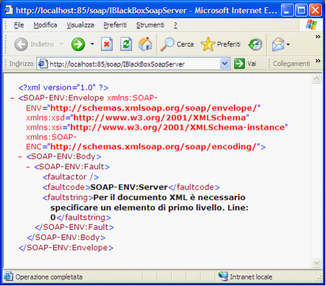Click the status bar page icon
Image resolution: width=326 pixels, height=286 pixels.
[x=8, y=277]
